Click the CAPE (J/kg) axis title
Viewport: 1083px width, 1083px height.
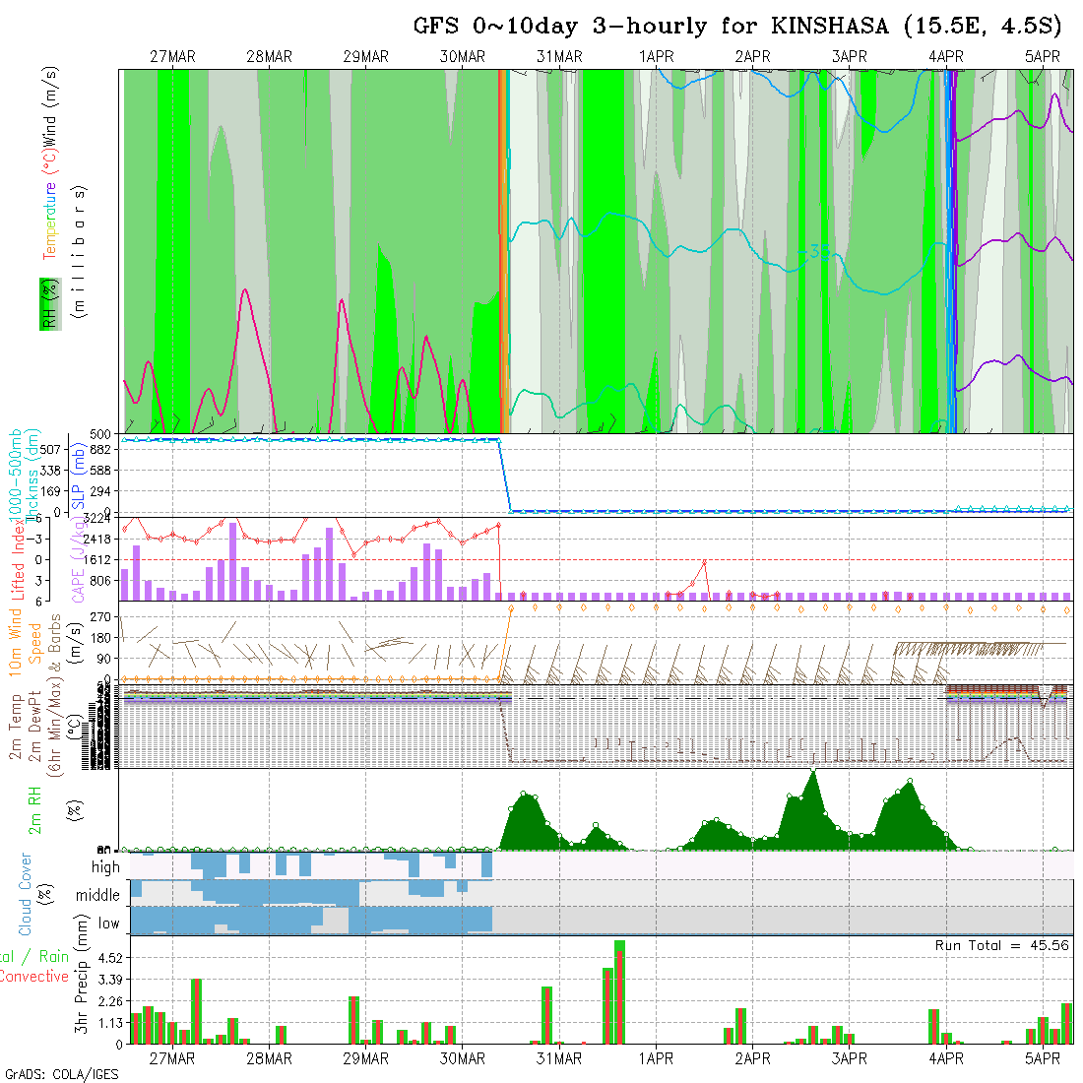[x=79, y=561]
